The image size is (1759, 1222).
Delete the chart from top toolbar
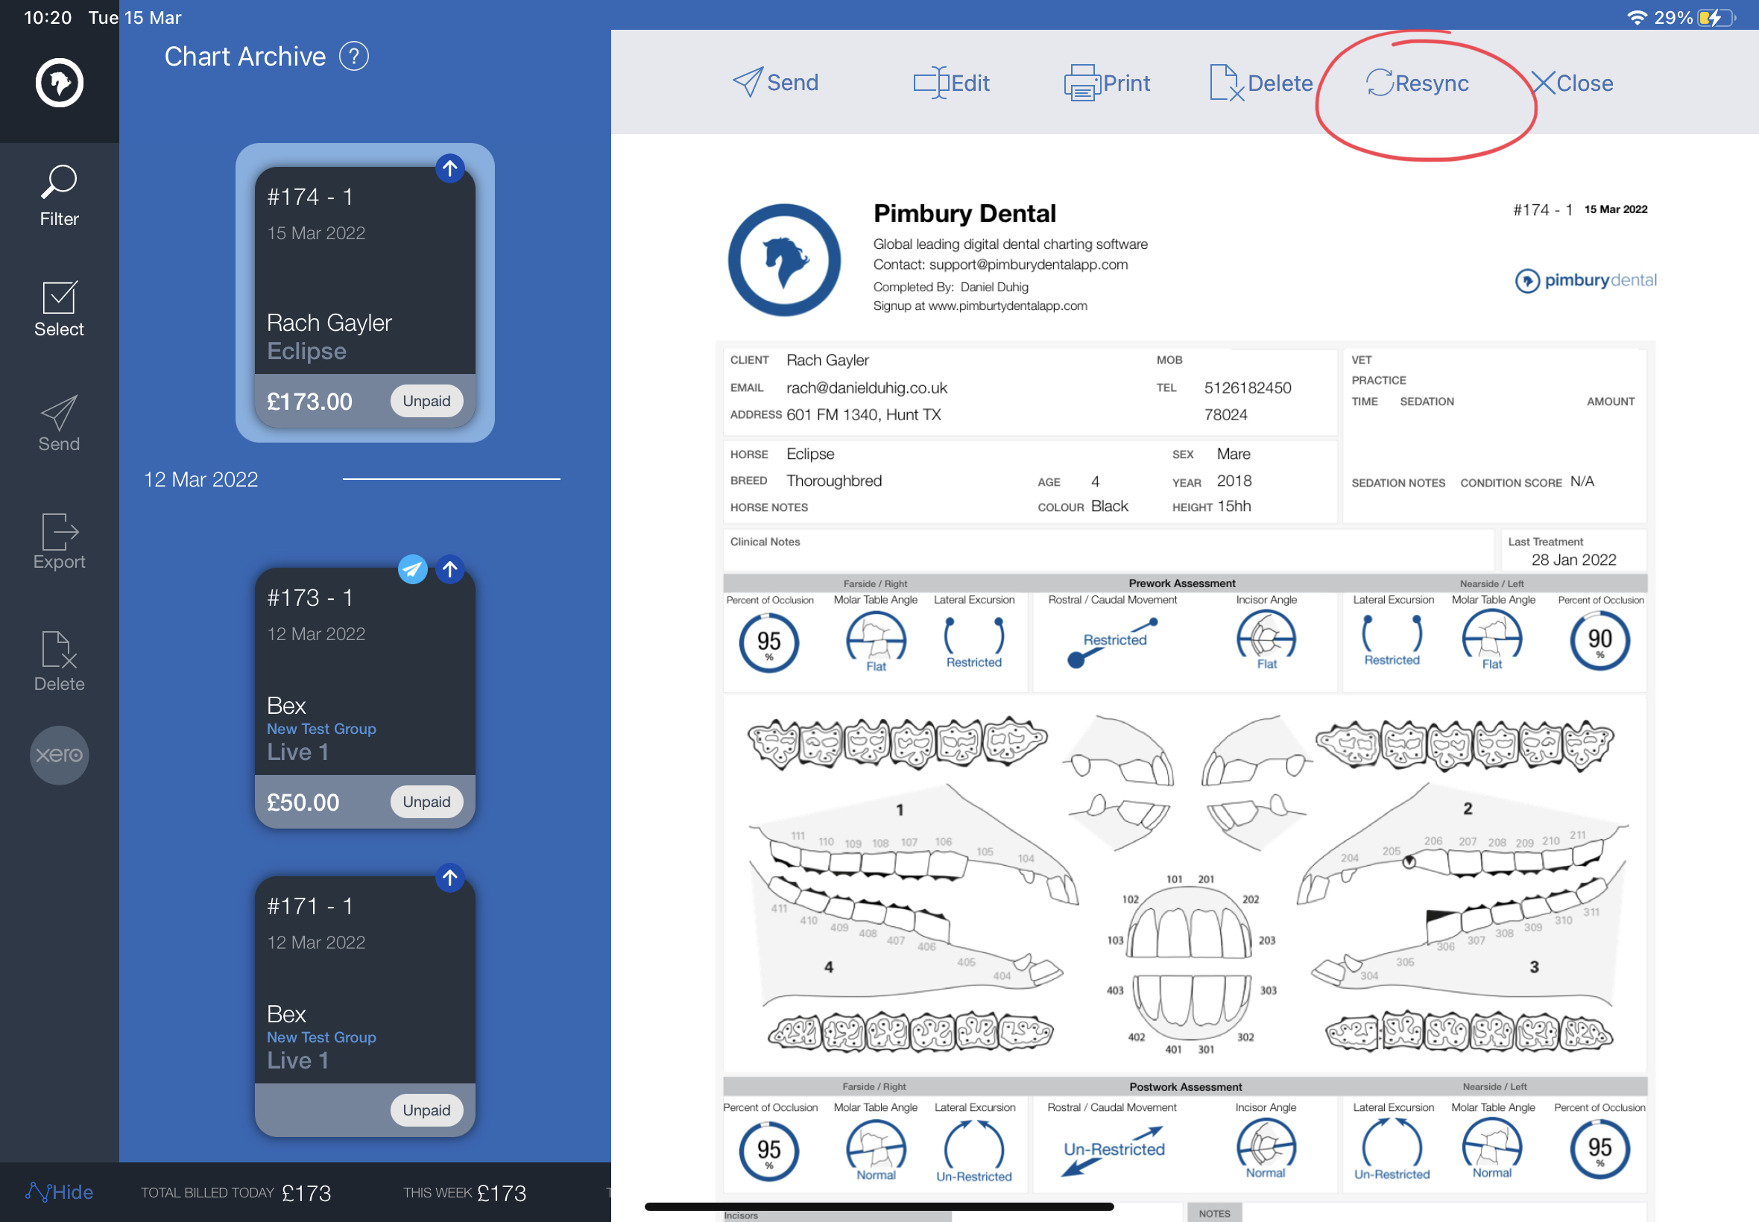click(1260, 83)
